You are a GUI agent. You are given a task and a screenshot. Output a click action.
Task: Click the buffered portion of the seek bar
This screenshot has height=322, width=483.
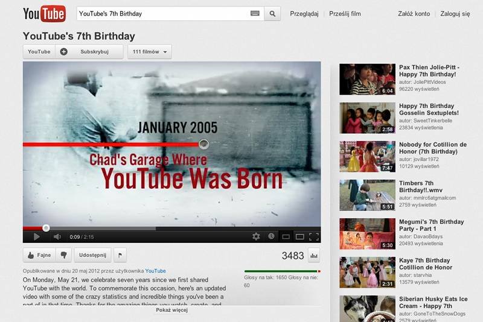(103, 229)
